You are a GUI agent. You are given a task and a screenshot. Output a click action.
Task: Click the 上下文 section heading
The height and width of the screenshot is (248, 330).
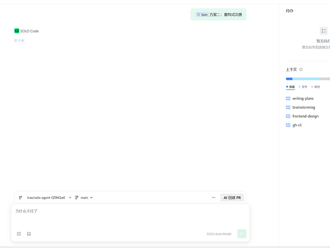pyautogui.click(x=291, y=69)
